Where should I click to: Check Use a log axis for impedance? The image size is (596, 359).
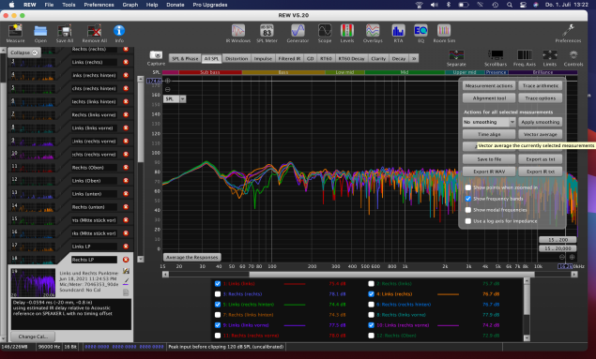coord(468,221)
